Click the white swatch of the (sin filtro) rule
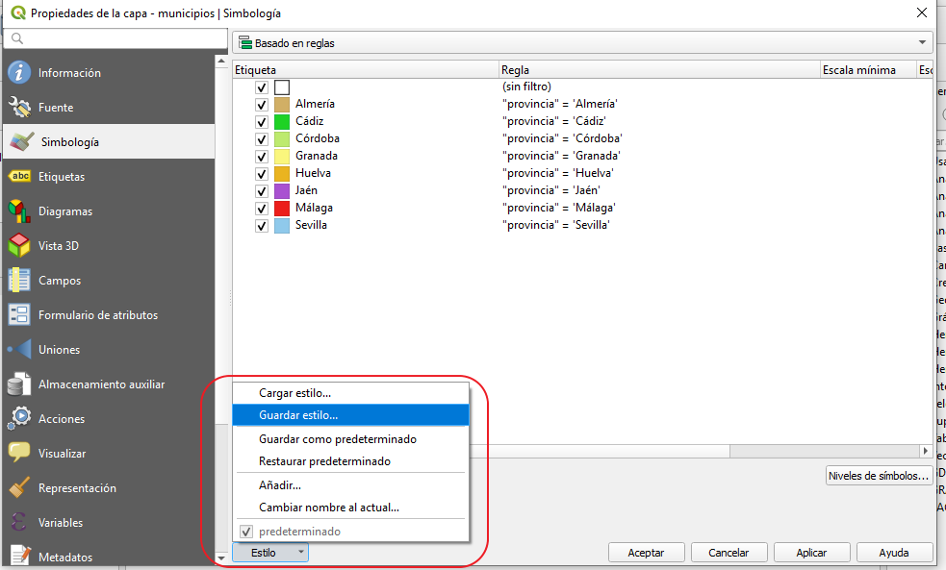 282,87
